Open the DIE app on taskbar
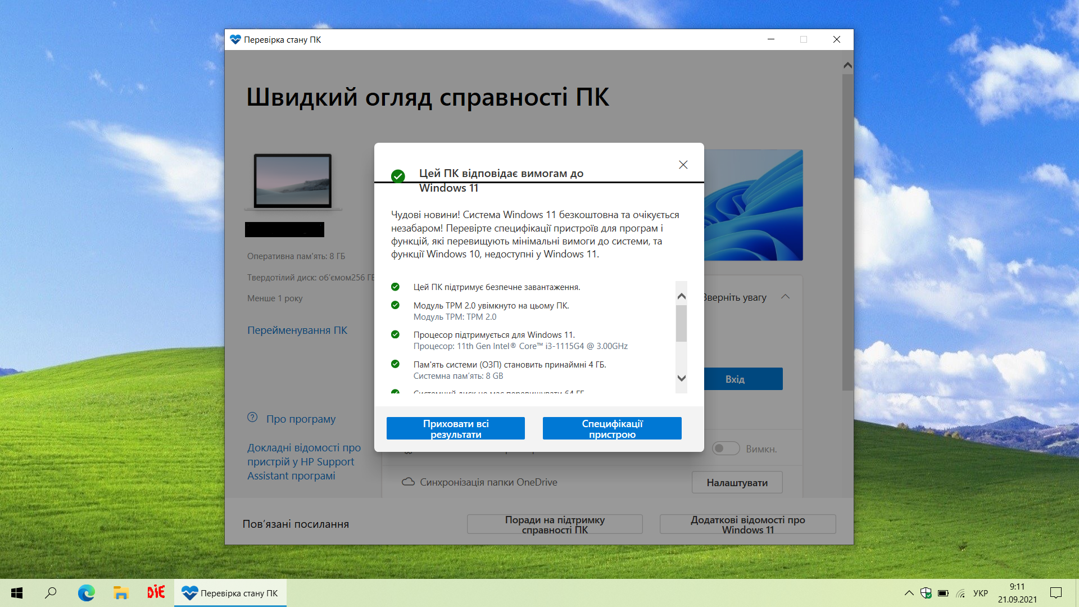This screenshot has height=607, width=1079. (x=156, y=592)
